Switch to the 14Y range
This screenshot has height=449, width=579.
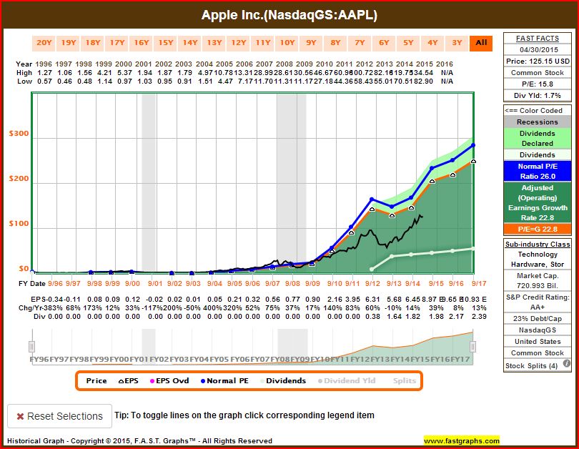190,43
